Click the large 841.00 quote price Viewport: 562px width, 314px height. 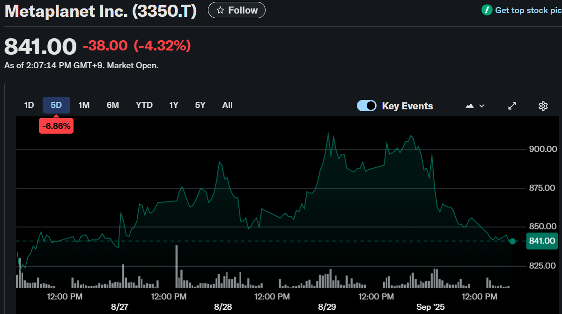[x=40, y=46]
